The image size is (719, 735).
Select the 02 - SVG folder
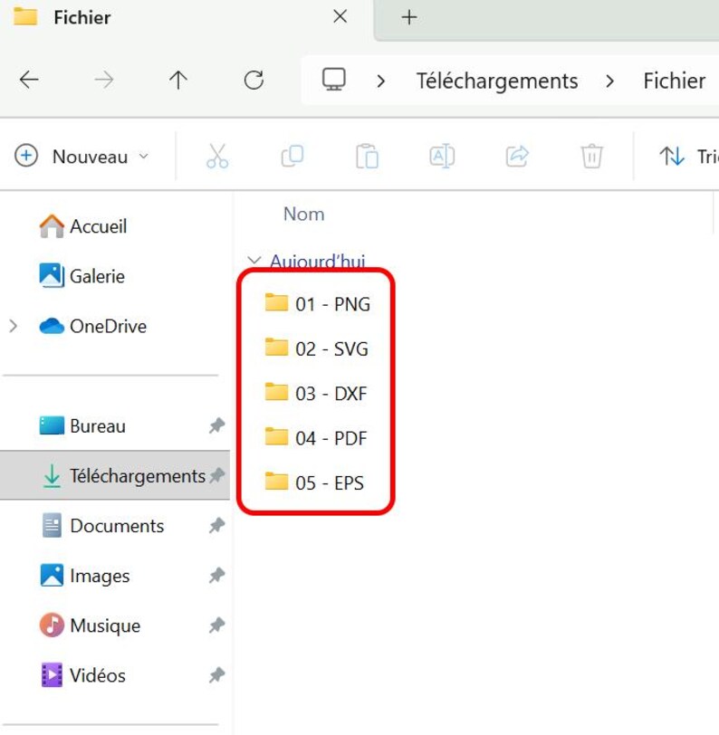pos(316,348)
